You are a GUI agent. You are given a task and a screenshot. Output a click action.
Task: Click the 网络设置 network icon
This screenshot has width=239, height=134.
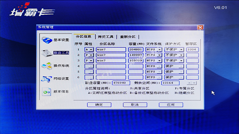tap(47, 79)
